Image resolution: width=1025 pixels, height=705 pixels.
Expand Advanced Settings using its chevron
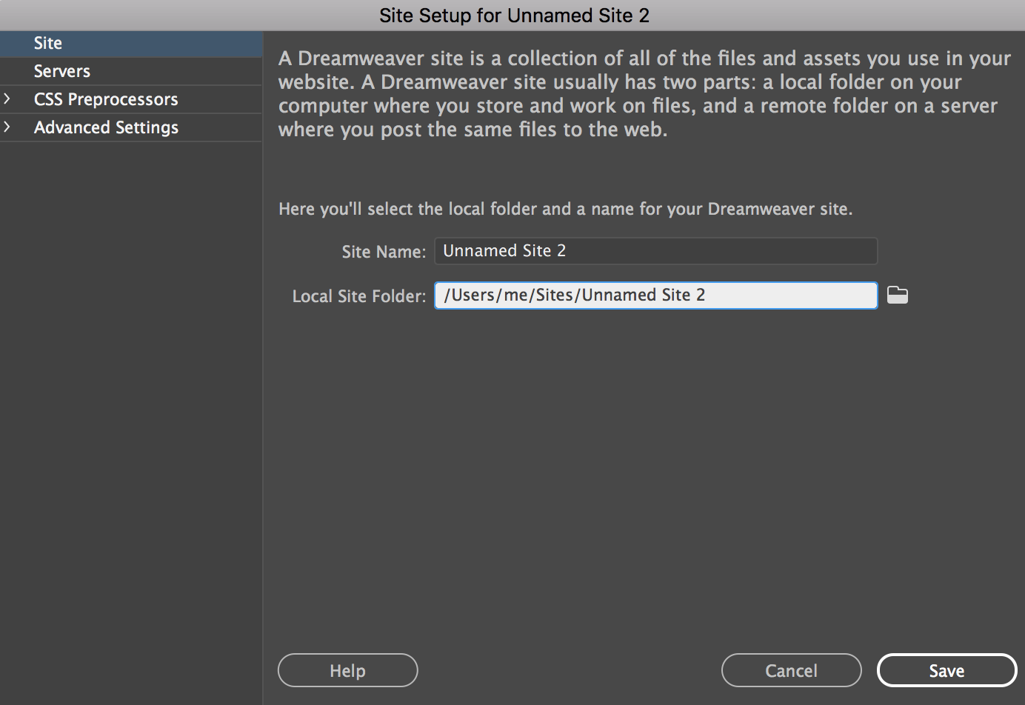(7, 127)
